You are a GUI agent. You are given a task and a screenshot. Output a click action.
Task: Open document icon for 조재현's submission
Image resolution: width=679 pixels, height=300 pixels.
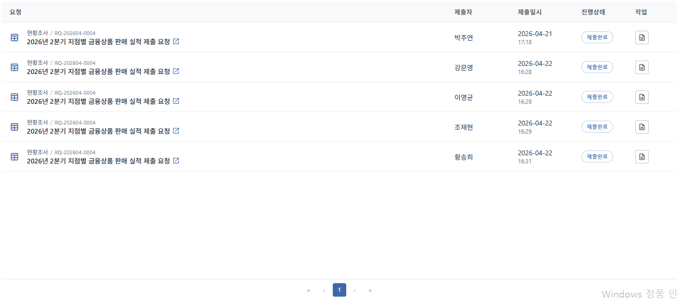tap(641, 127)
